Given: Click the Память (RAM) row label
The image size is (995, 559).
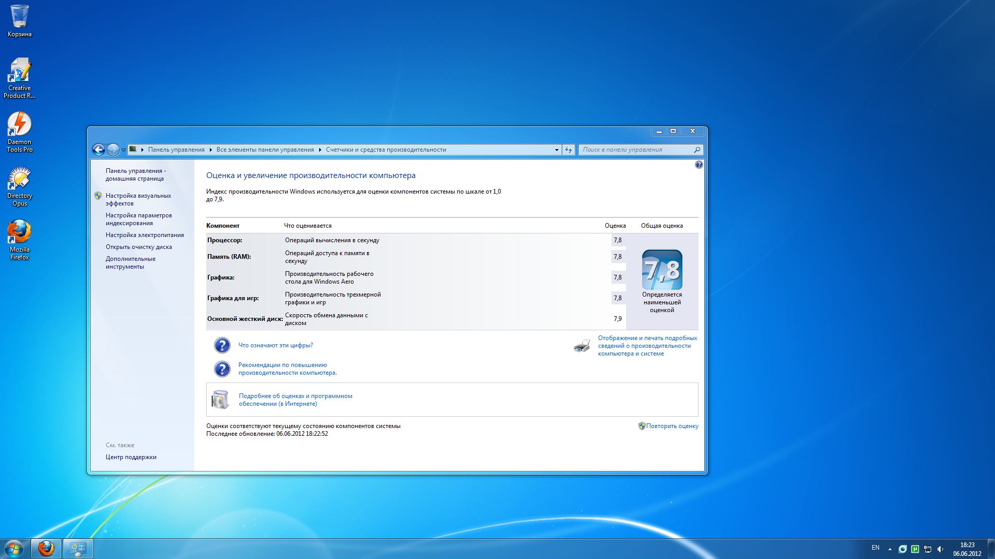Looking at the screenshot, I should click(x=229, y=257).
